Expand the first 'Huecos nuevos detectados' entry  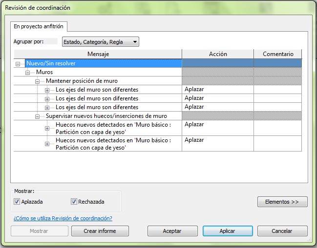click(x=47, y=128)
